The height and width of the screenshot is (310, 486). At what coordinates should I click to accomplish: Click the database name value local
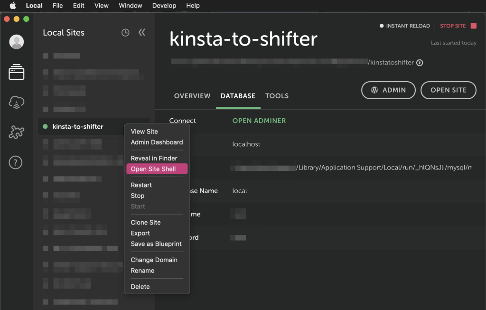(240, 191)
